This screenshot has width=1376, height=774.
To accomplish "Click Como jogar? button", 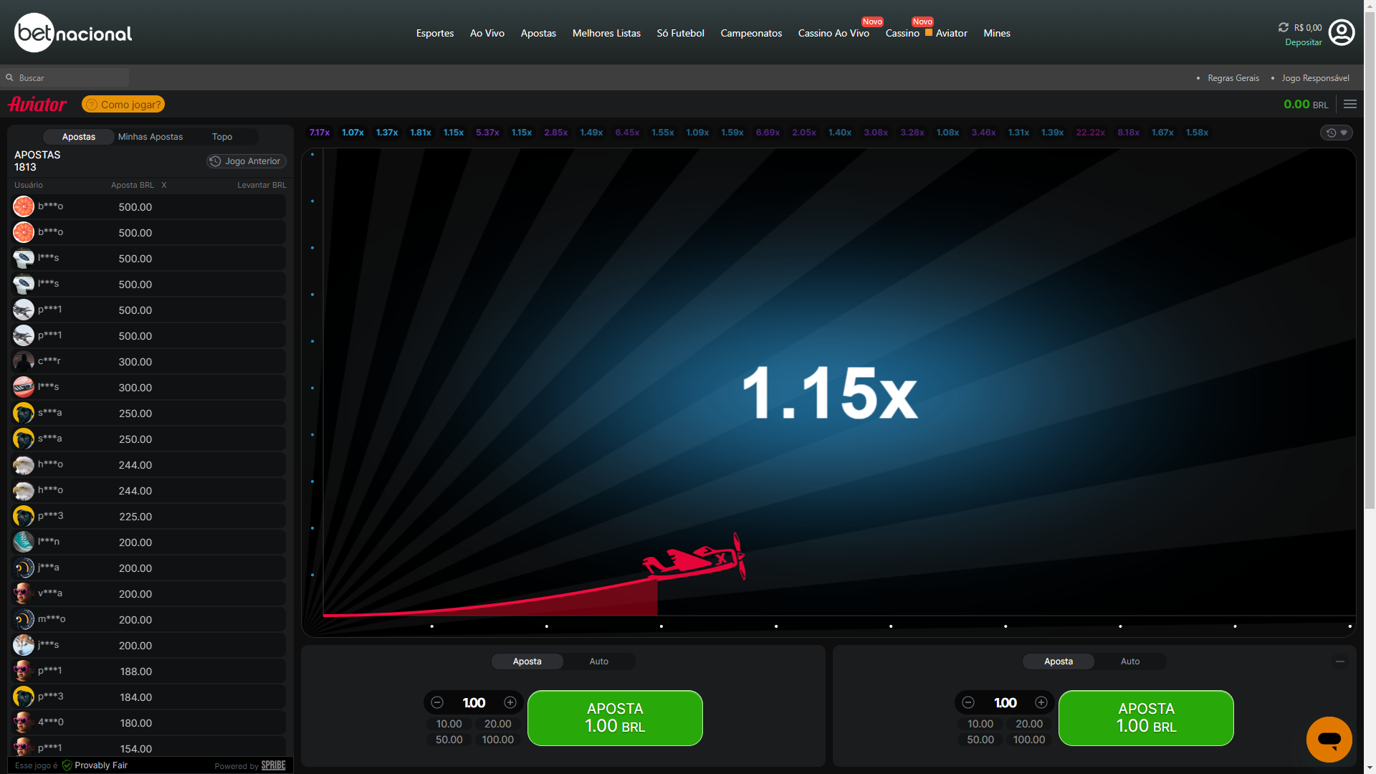I will [123, 105].
